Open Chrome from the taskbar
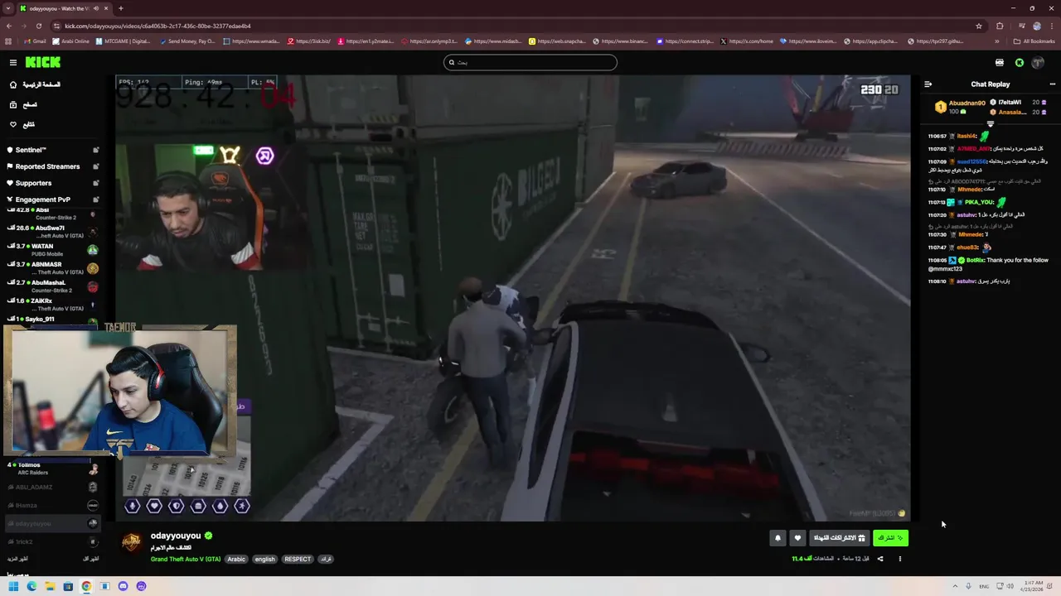The width and height of the screenshot is (1061, 596). coord(86,586)
